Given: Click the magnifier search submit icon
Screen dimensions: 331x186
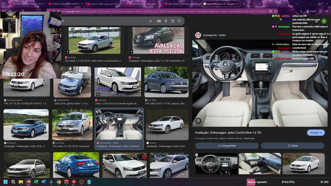Looking at the screenshot, I should 179,21.
